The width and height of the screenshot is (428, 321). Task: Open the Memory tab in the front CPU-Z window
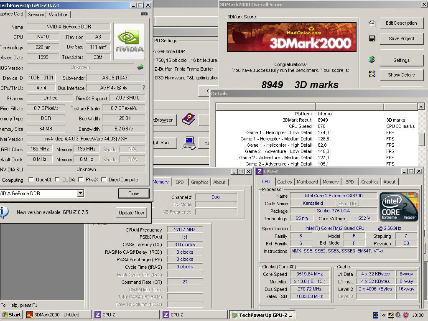(x=331, y=182)
